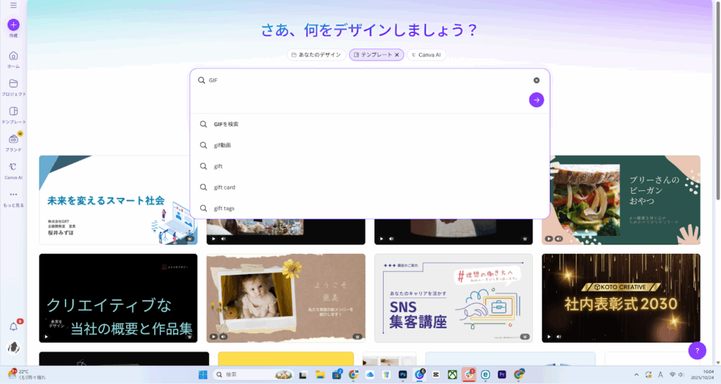Screen dimensions: 721x384
Task: Choose the gift card suggestion
Action: click(x=225, y=187)
